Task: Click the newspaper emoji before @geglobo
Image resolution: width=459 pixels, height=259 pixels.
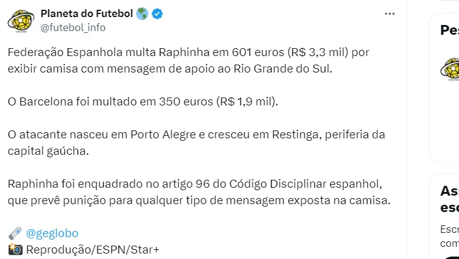Action: [x=15, y=233]
